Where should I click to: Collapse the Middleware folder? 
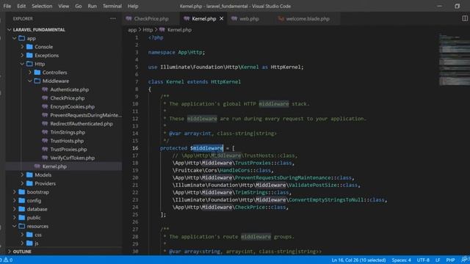tap(30, 81)
